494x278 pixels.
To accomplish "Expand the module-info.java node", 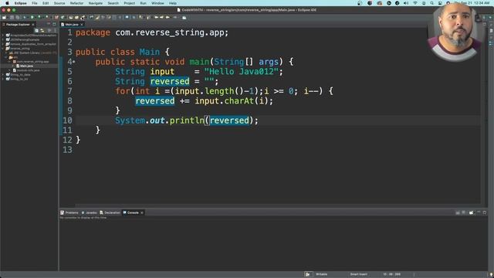I will point(9,70).
